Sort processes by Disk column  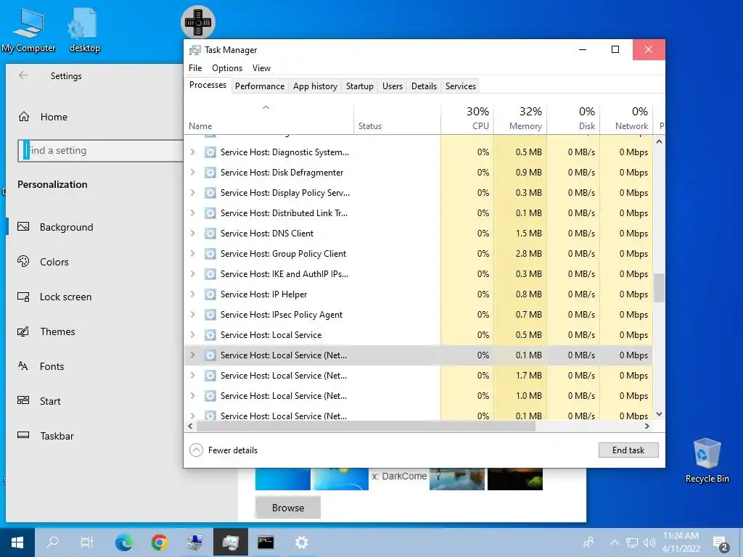(x=573, y=119)
